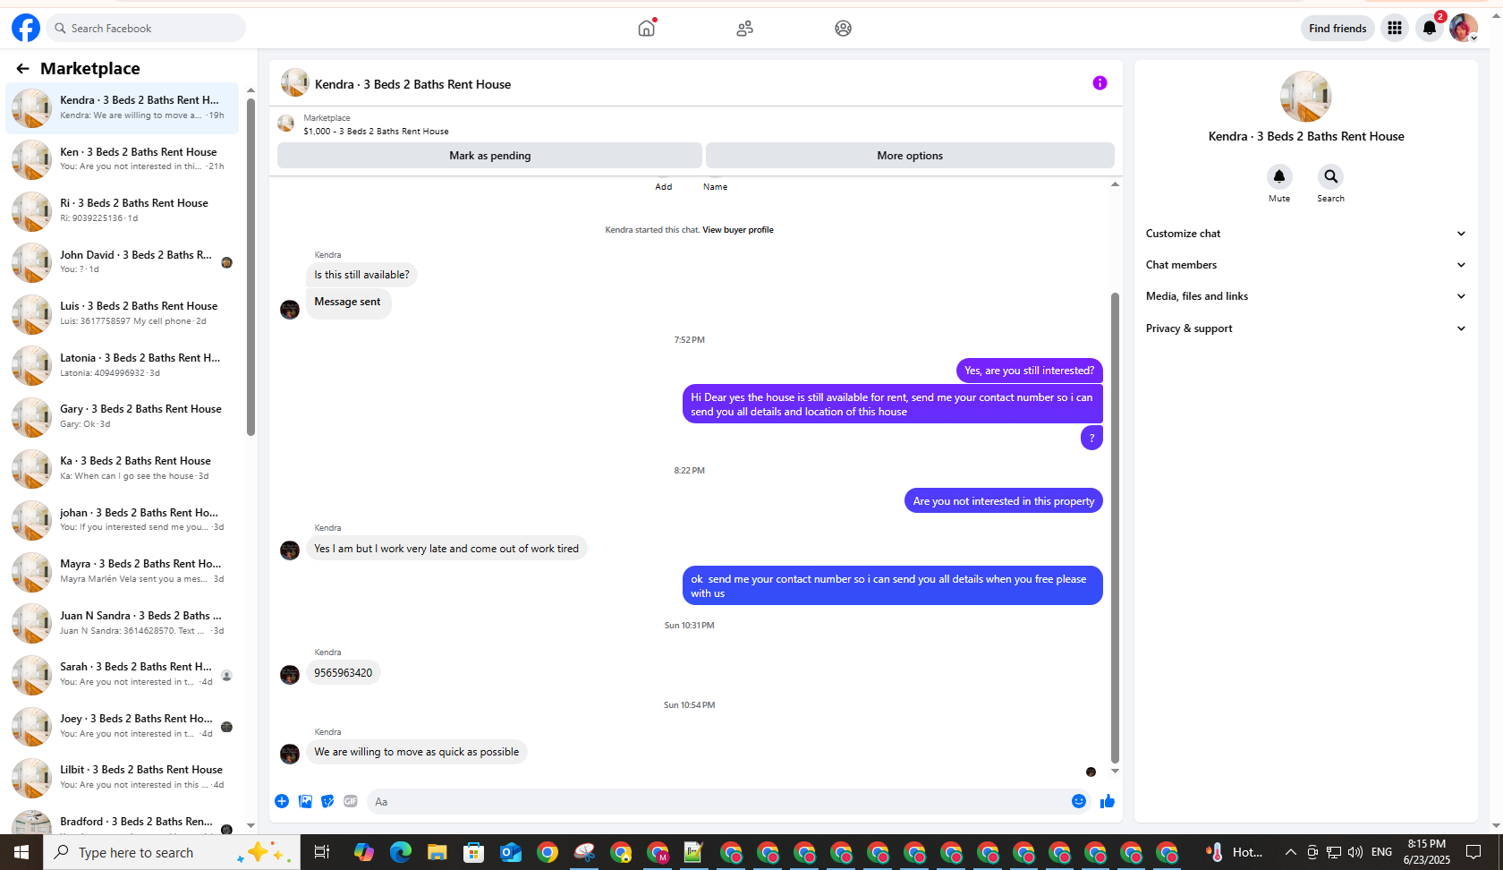Open the volume control in the system tray
1503x870 pixels.
coord(1355,852)
